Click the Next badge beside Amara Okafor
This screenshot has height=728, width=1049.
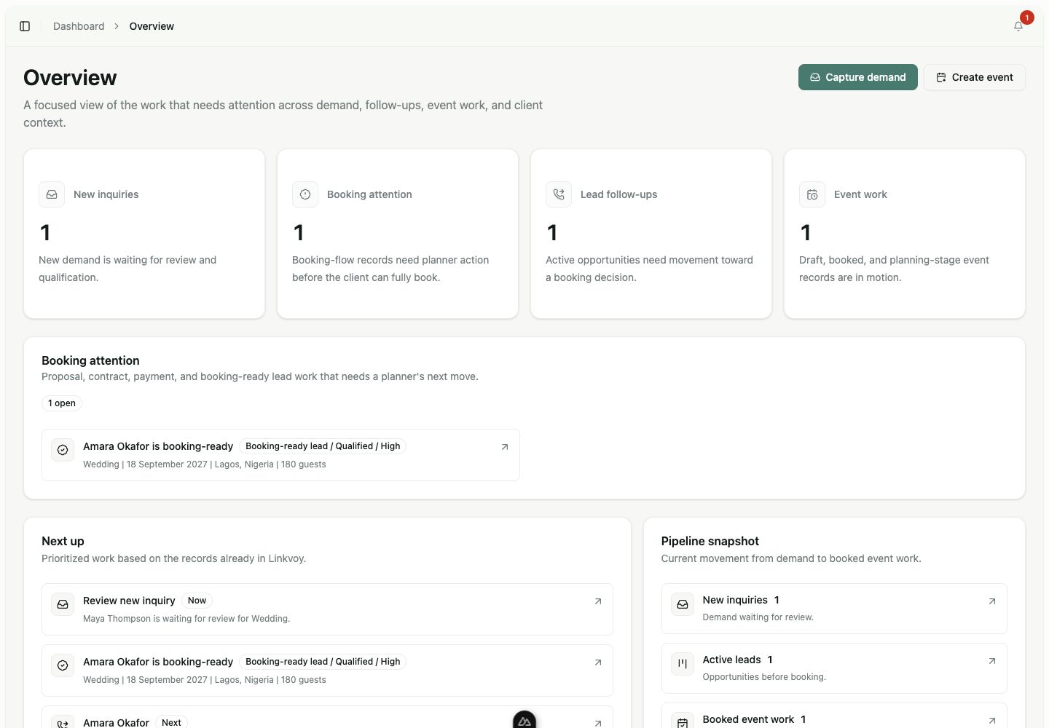click(x=171, y=722)
